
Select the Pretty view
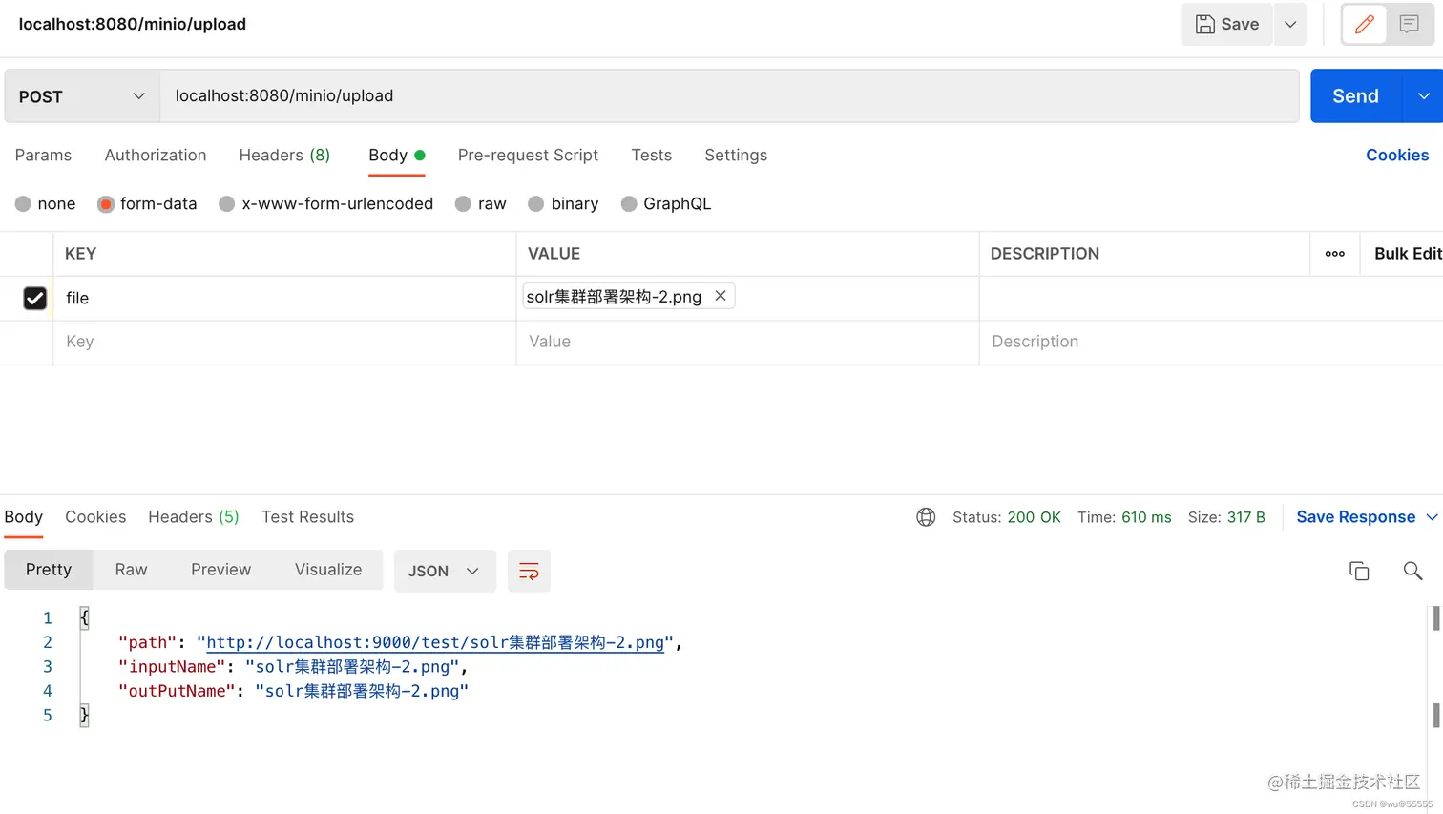49,570
